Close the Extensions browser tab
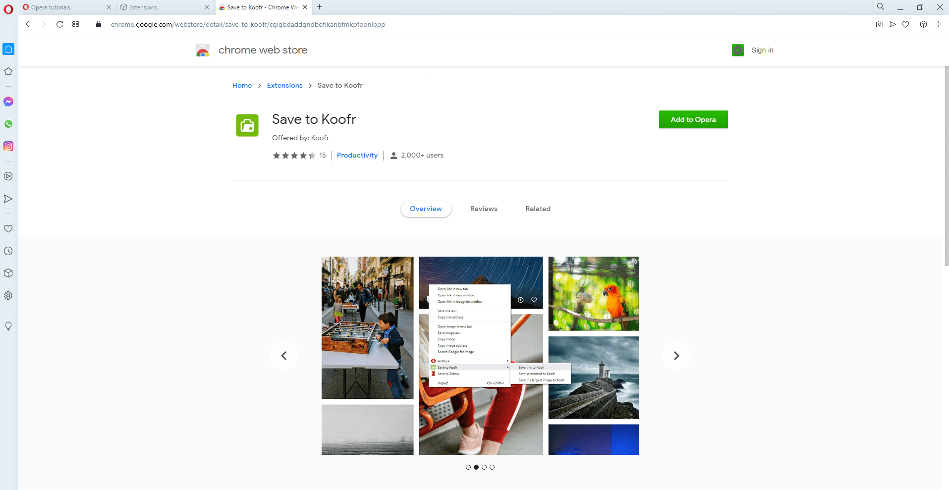 pos(207,7)
